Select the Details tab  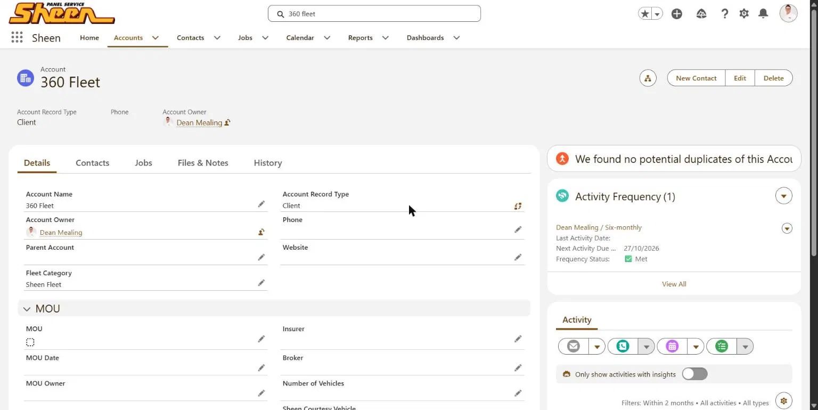click(37, 163)
